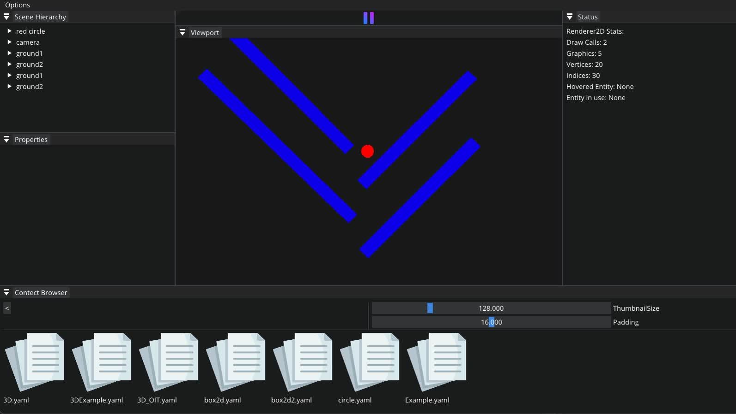Expand the second ground2 tree node
The height and width of the screenshot is (414, 736).
[x=9, y=87]
